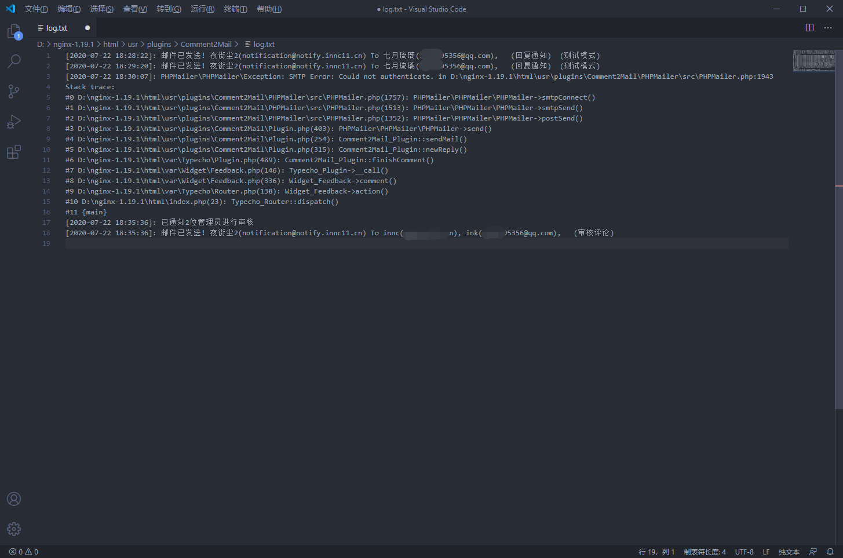Open the 帮助(H) menu
The width and height of the screenshot is (843, 558).
coord(269,9)
